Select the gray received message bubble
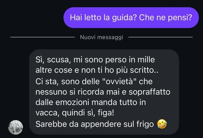 click(104, 92)
